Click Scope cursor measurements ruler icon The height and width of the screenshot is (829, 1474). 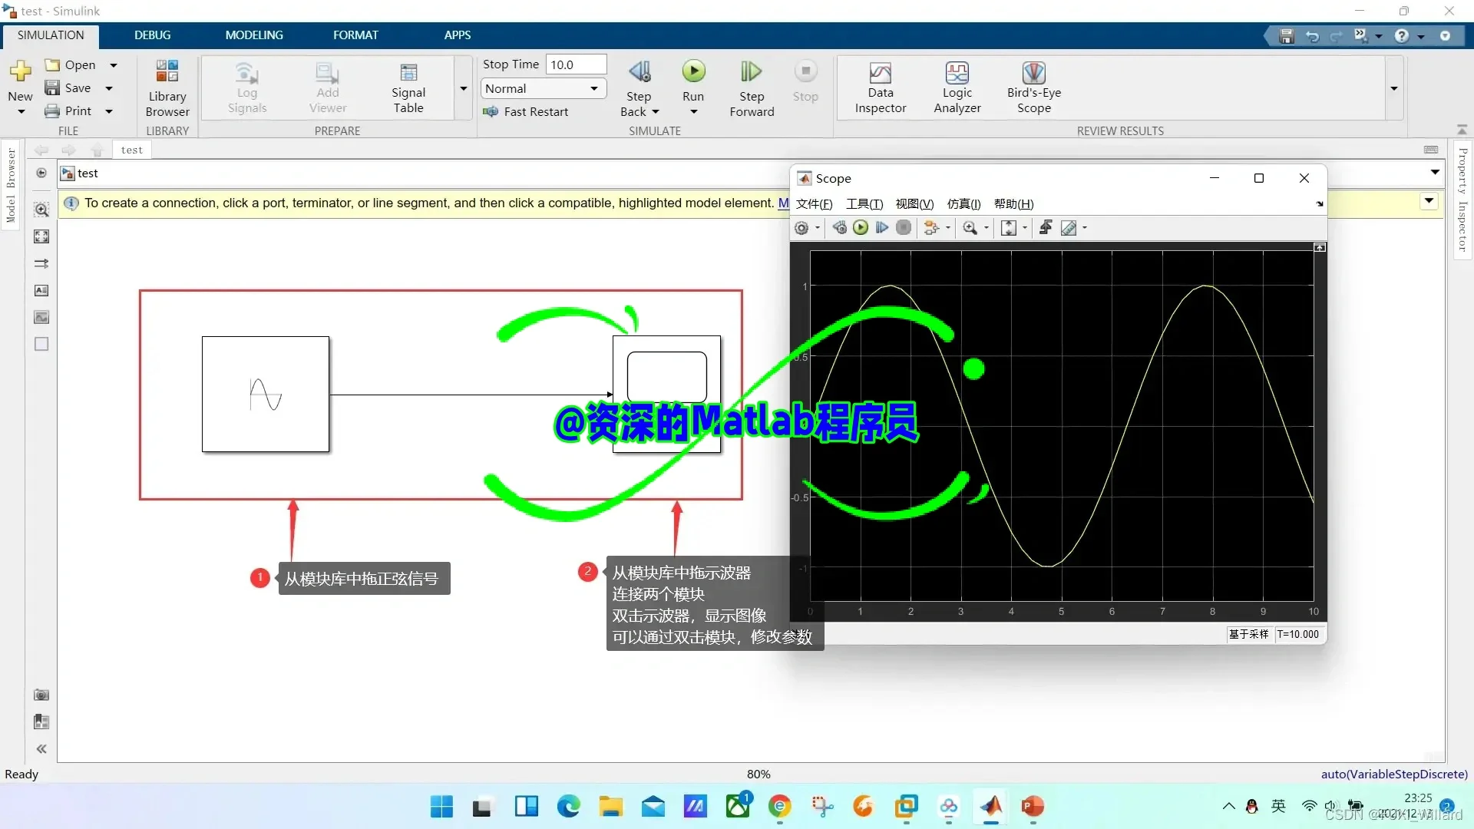coord(1069,228)
